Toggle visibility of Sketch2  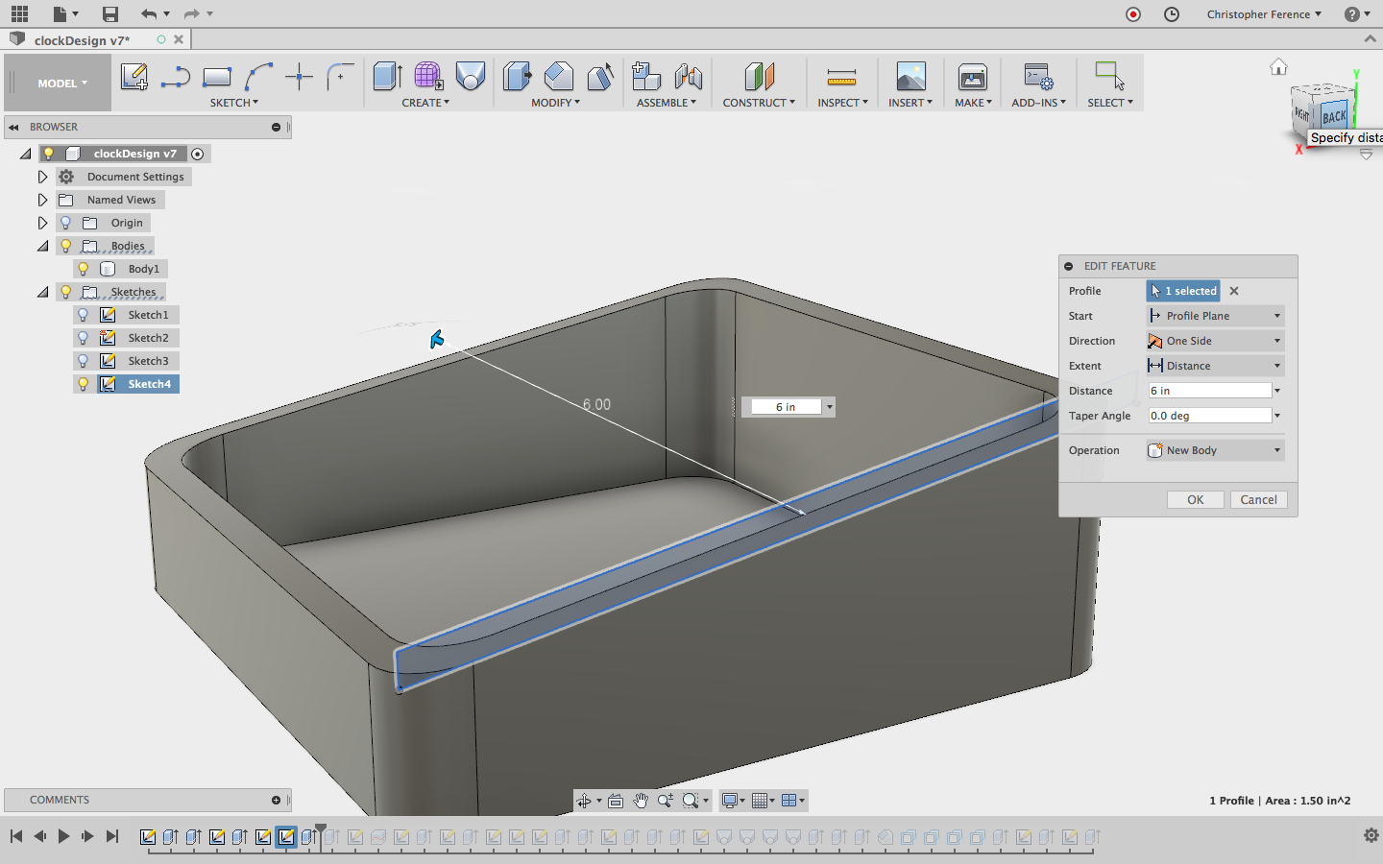84,338
